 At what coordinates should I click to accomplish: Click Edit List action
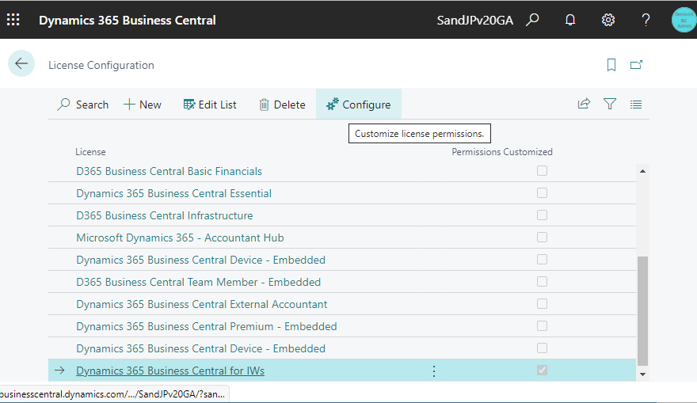click(x=210, y=105)
